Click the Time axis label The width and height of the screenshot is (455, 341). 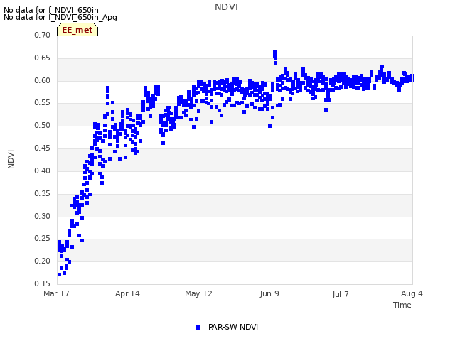tap(402, 305)
